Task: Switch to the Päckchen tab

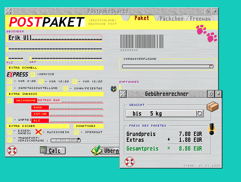Action: [x=171, y=19]
